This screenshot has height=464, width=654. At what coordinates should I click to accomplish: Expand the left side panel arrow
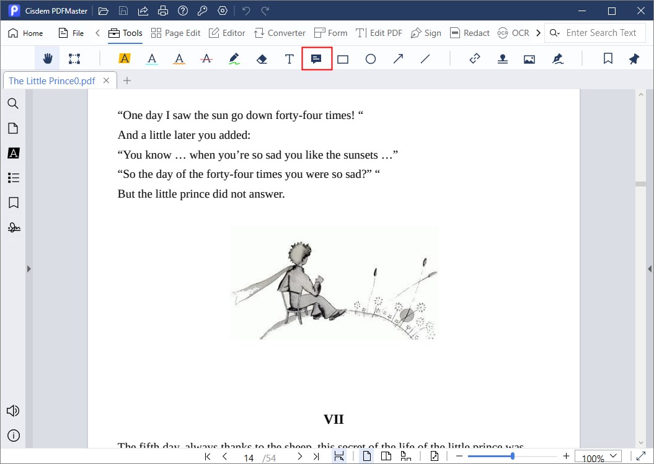click(29, 269)
